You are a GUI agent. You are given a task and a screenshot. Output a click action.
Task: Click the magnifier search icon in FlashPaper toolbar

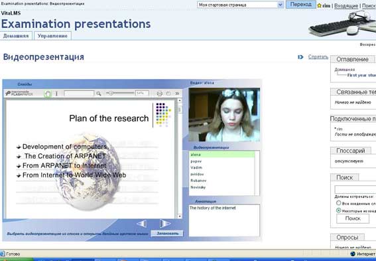pos(99,94)
